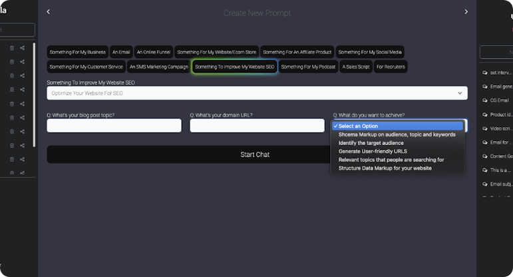The image size is (513, 277).
Task: Open 'Optimize Your Website For SEO' dropdown
Action: (x=257, y=93)
